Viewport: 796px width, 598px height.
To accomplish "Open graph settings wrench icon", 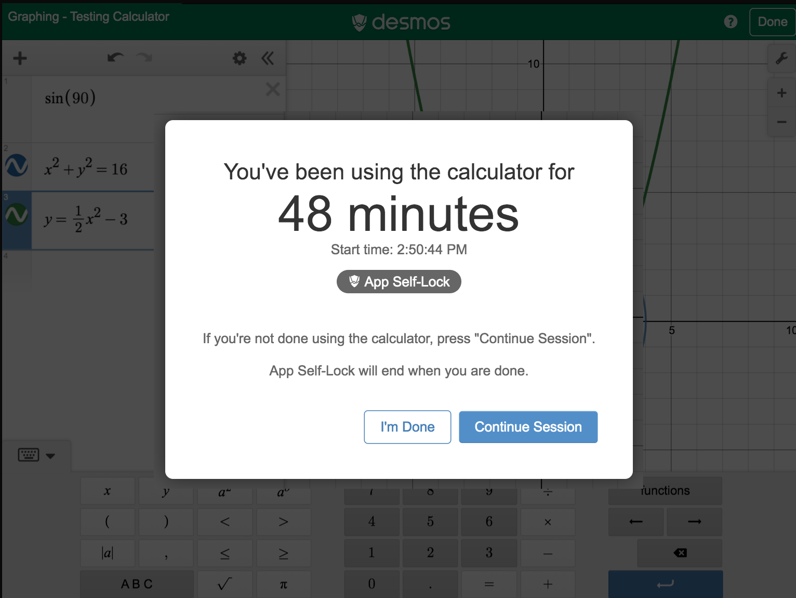I will tap(781, 58).
